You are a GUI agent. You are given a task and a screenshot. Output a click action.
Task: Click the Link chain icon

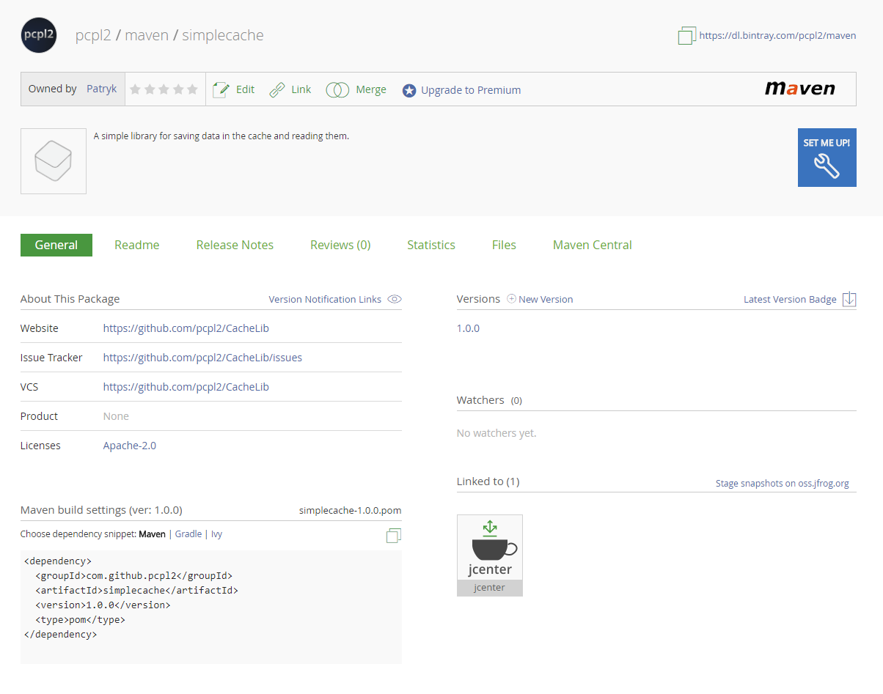[x=277, y=90]
